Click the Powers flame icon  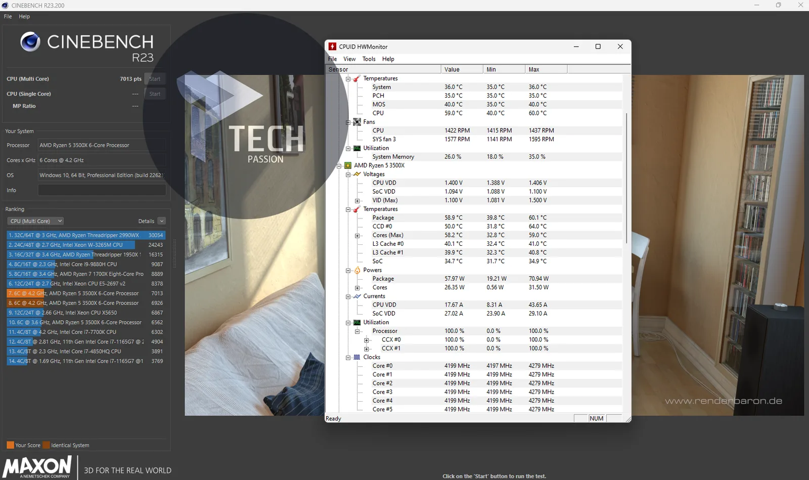pyautogui.click(x=357, y=270)
